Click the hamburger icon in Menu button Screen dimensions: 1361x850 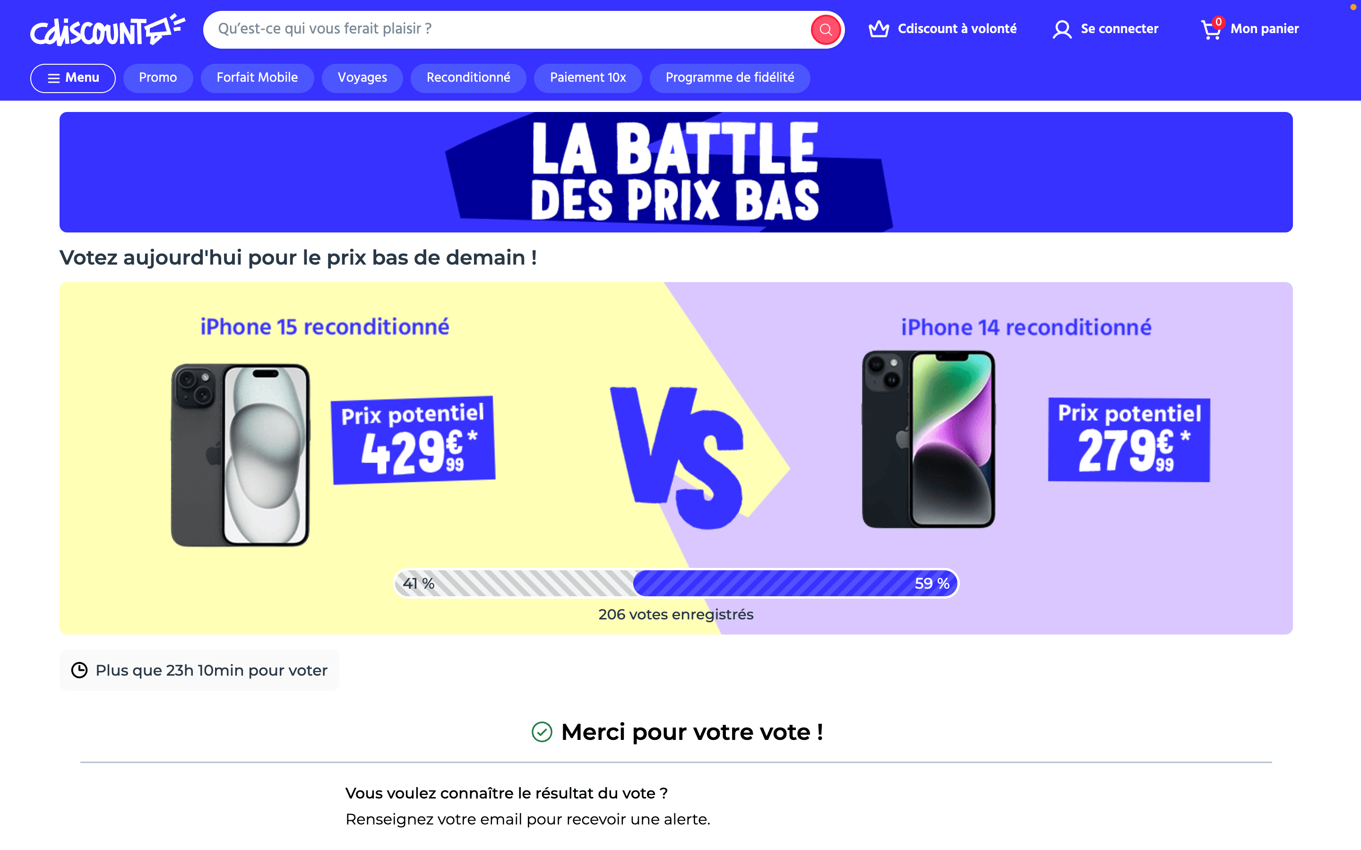coord(54,78)
